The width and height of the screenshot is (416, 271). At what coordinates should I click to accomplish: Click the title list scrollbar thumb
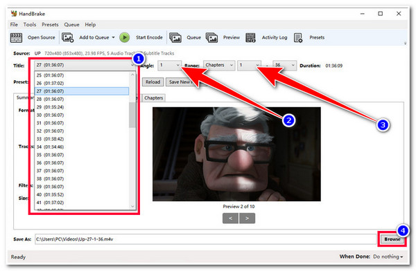(132, 115)
